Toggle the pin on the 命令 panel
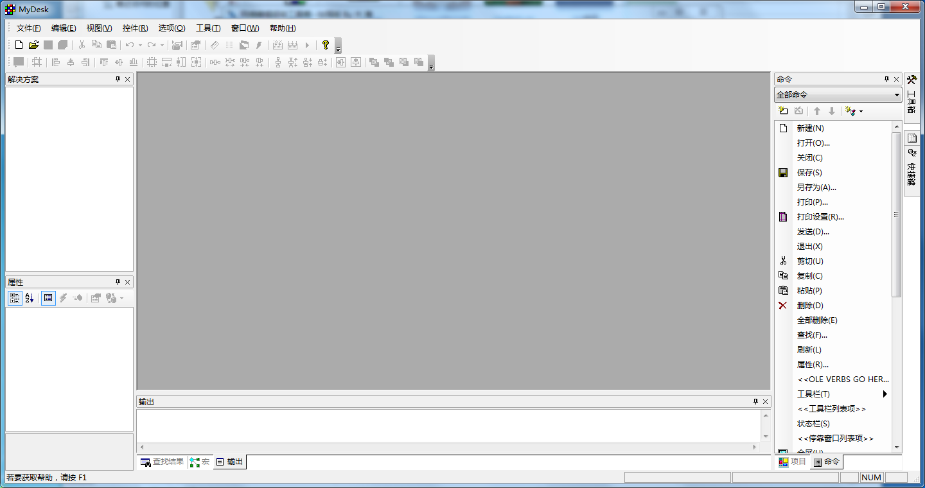925x488 pixels. click(x=886, y=79)
